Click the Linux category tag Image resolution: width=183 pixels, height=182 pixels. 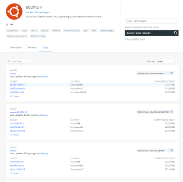click(x=24, y=31)
